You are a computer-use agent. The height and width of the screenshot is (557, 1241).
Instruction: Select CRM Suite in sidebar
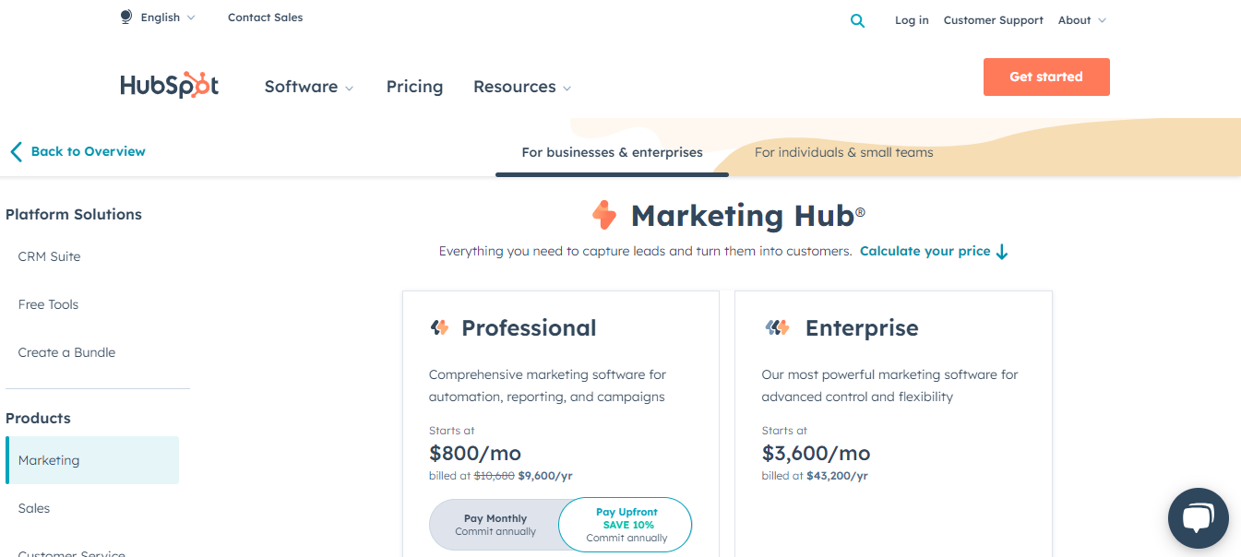pos(50,256)
